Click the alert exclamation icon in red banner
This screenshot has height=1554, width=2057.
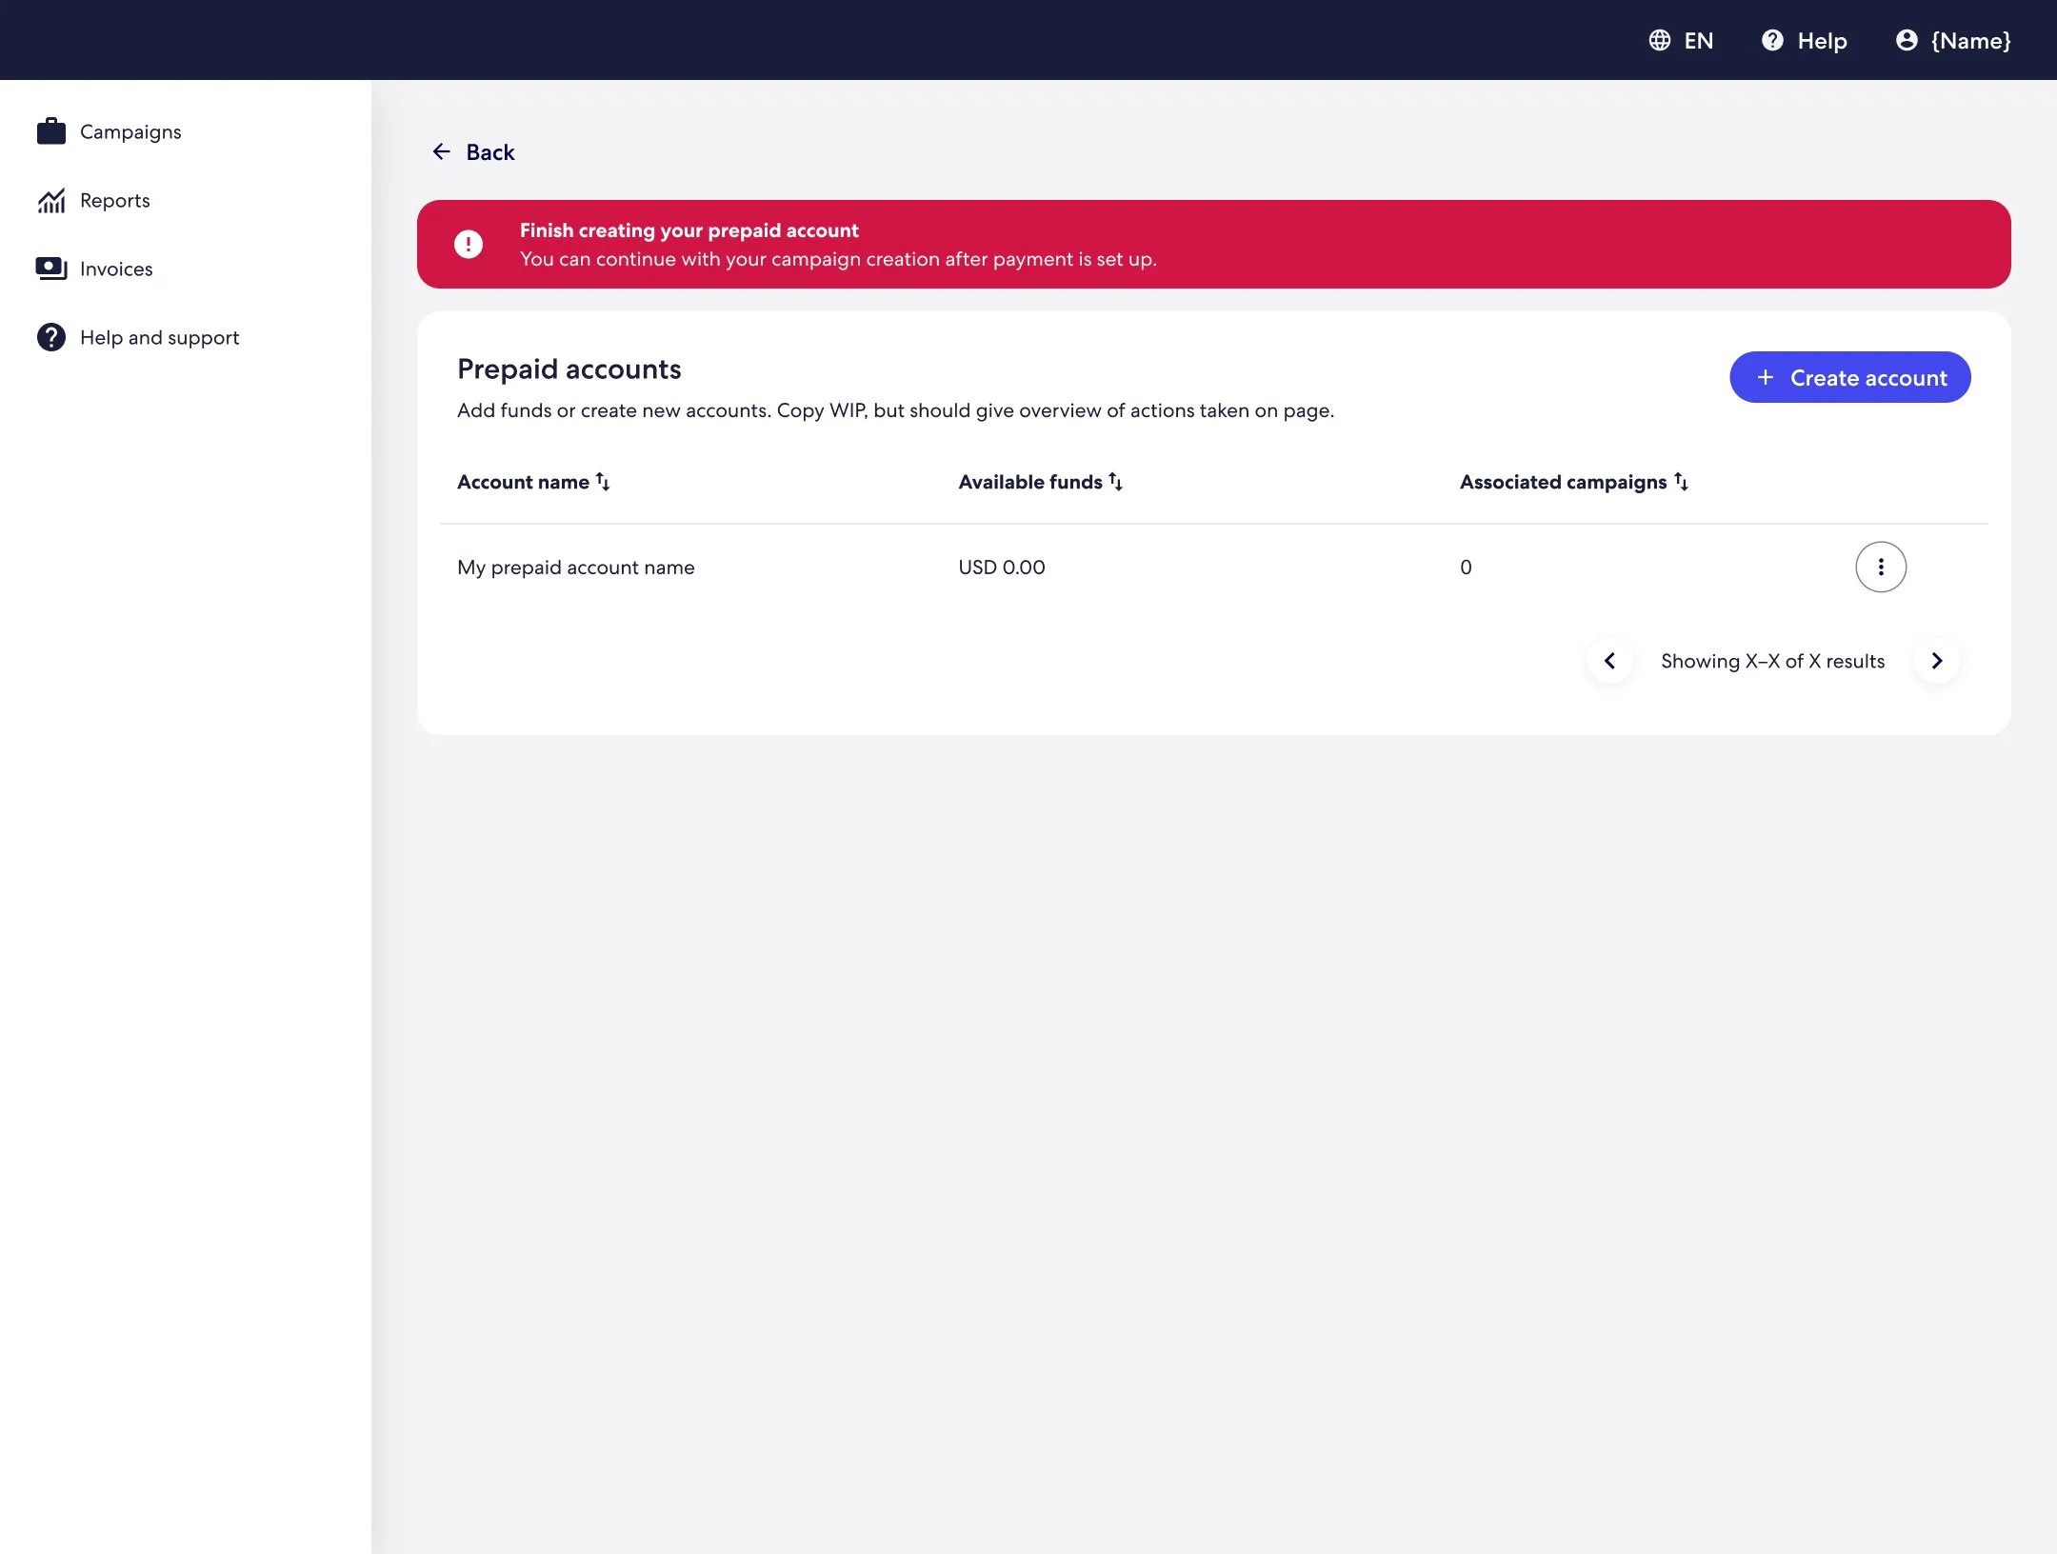pos(469,245)
